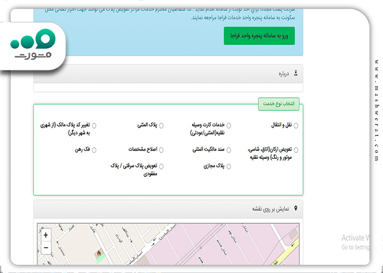The width and height of the screenshot is (383, 273).
Task: Zoom out the map with minus button
Action: 45,248
